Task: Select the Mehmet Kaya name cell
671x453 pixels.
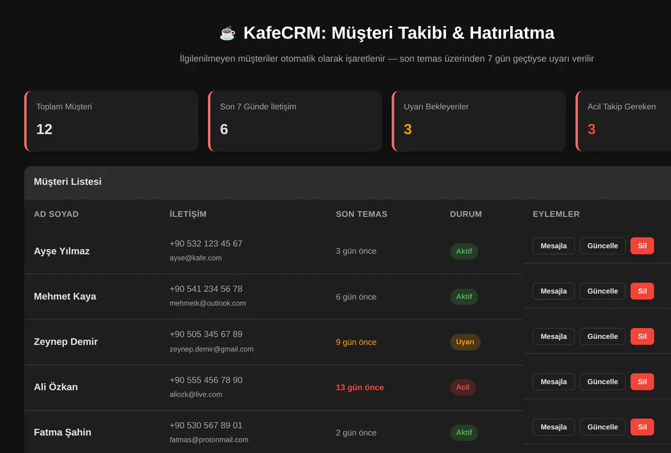Action: (x=65, y=297)
